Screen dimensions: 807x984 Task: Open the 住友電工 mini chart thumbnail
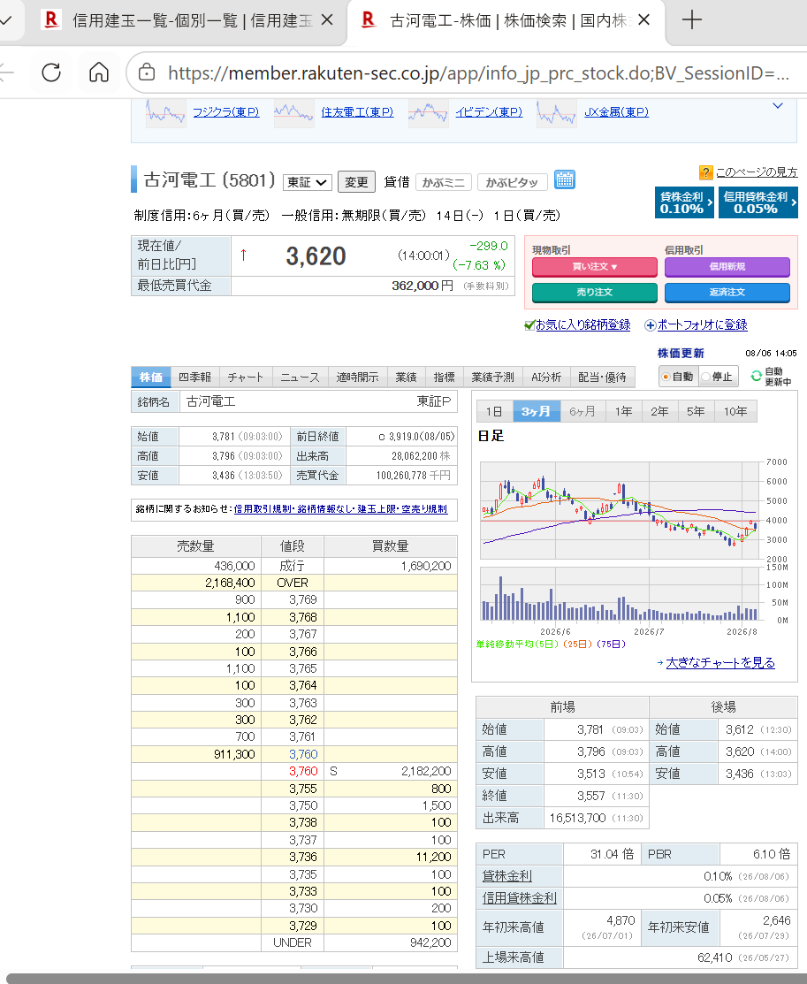(x=293, y=113)
